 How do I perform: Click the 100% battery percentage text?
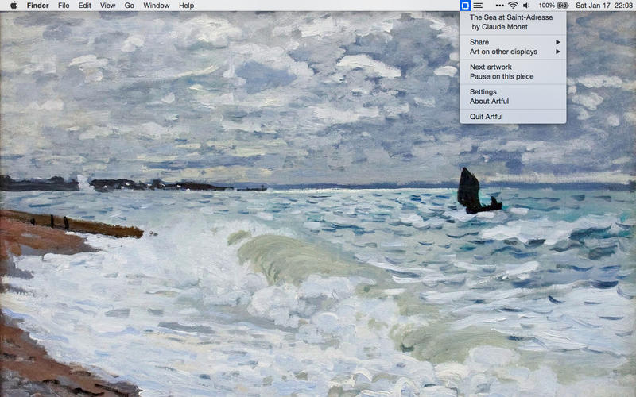click(x=546, y=6)
